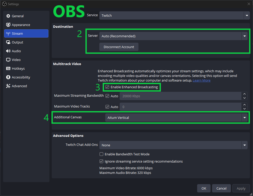Open the Learn More link
This screenshot has width=253, height=196.
coord(202,80)
